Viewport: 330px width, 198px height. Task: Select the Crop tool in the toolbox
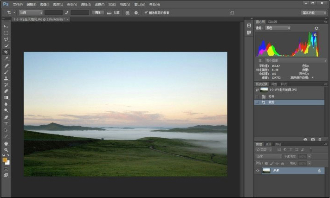pos(6,52)
